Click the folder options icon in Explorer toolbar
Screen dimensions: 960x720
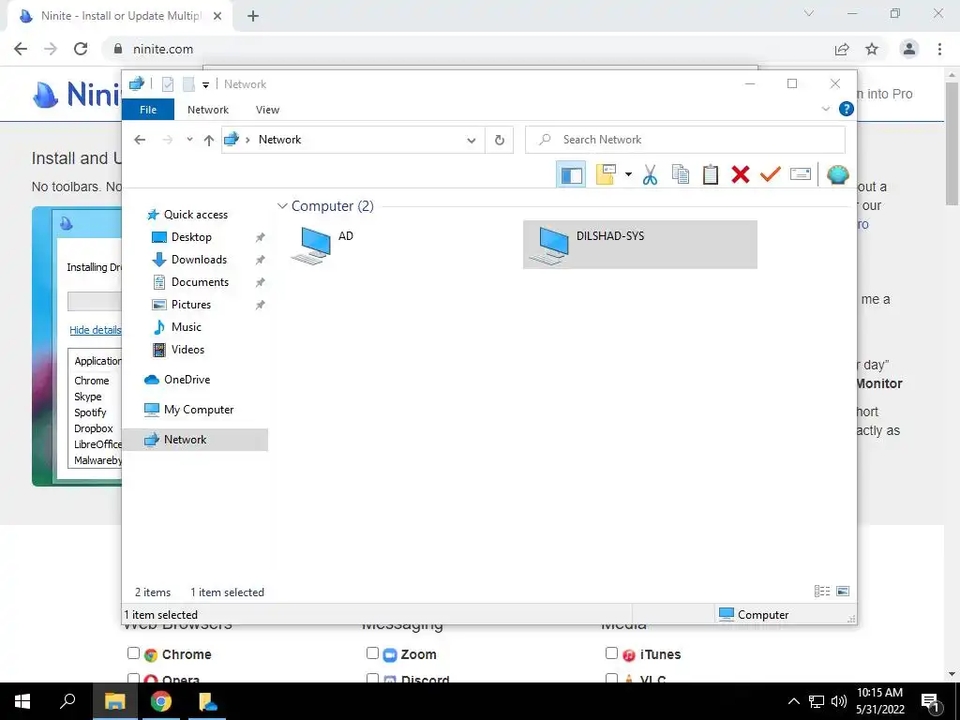pyautogui.click(x=606, y=174)
